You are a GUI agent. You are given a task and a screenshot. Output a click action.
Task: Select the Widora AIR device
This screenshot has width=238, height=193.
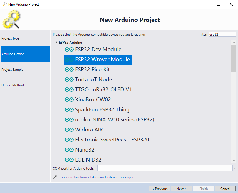point(89,130)
